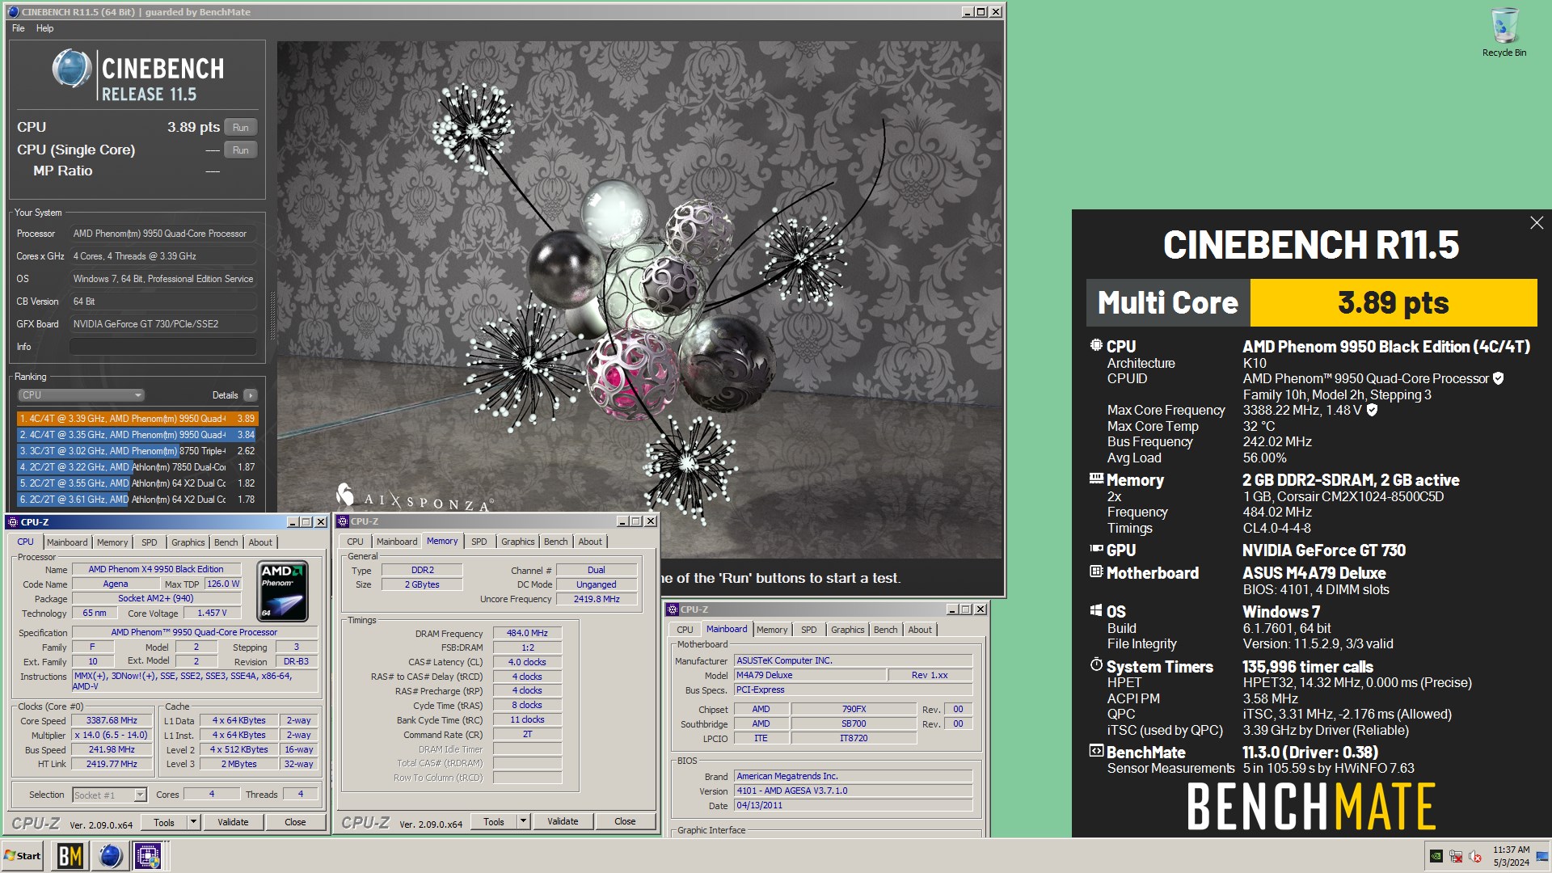Click the verified shield icon next to CPUID
The width and height of the screenshot is (1552, 873).
[x=1498, y=378]
